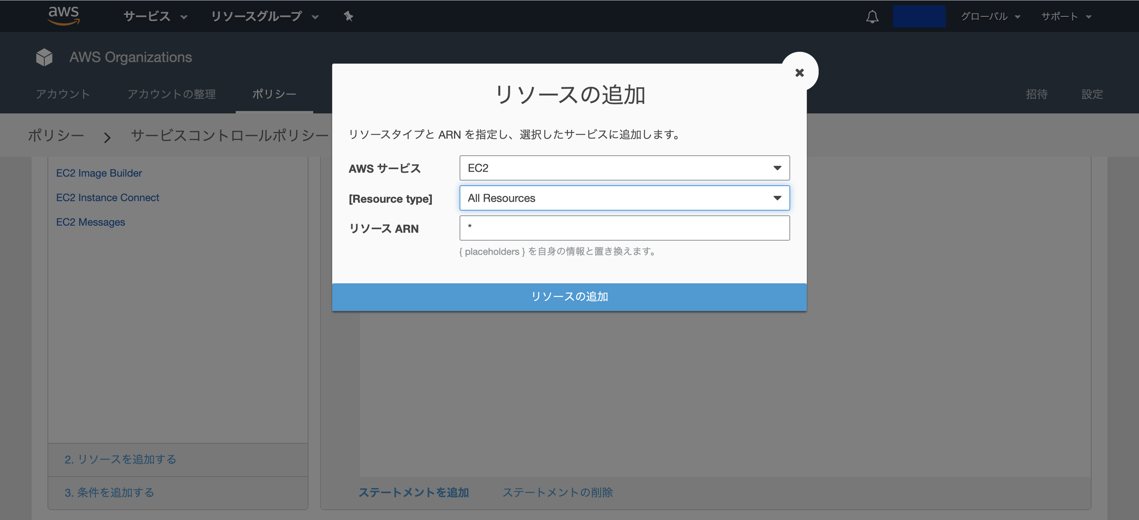The height and width of the screenshot is (520, 1139).
Task: Click the AWS Organizations title
Action: pos(131,57)
